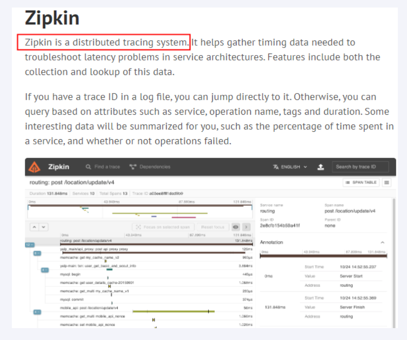Click the right chevron button beside eye icon
Viewport: 407px width, 340px height.
246,227
